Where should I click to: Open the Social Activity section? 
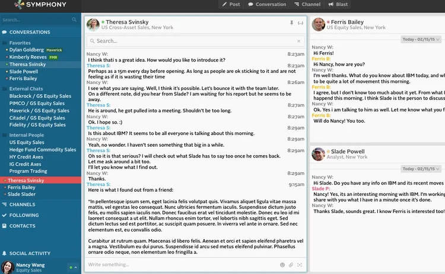tap(30, 253)
